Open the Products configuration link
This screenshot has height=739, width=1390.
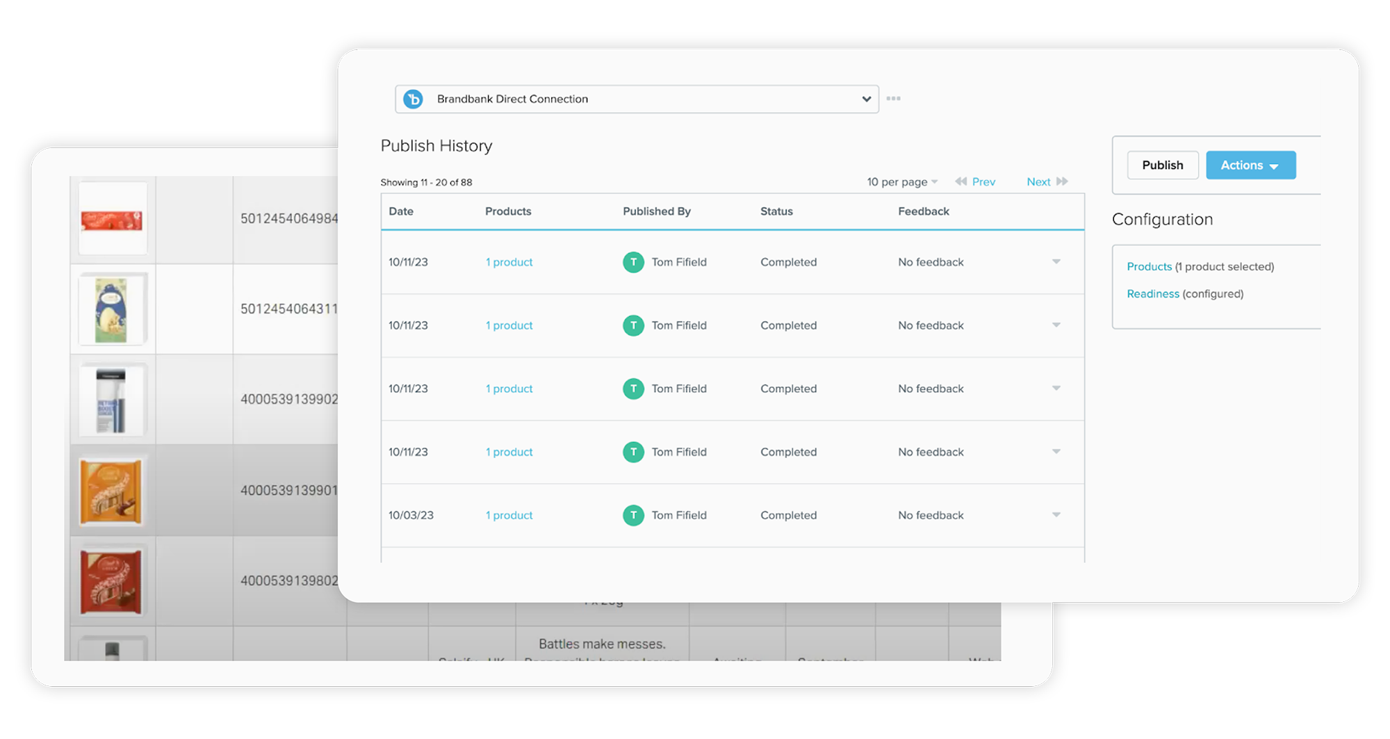pyautogui.click(x=1149, y=267)
